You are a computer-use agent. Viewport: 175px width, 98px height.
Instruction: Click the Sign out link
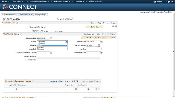pyautogui.click(x=170, y=2)
